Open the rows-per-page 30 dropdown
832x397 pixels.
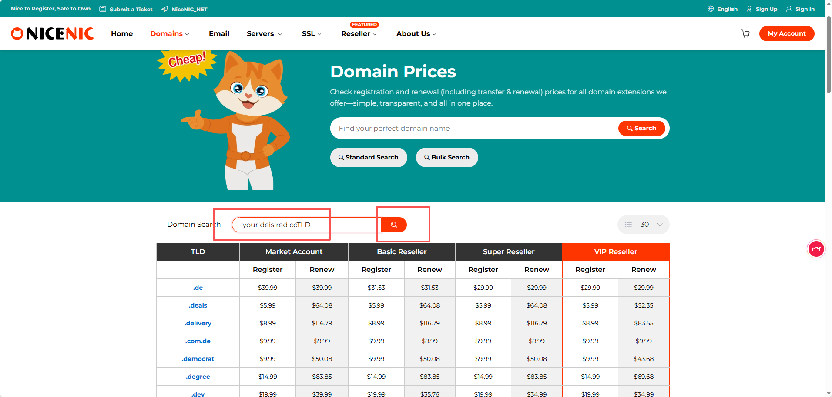tap(643, 225)
